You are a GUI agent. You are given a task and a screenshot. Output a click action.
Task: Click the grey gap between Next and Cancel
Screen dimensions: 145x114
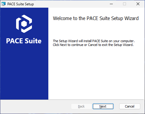tap(116, 106)
